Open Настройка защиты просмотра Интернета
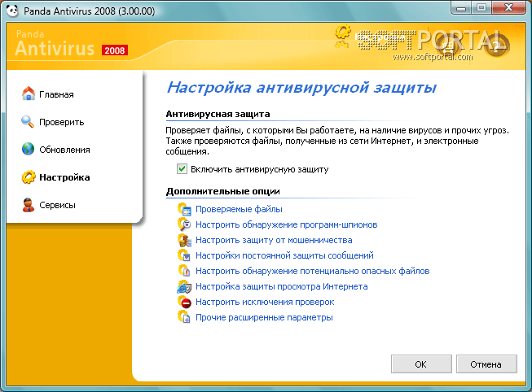Viewport: 532px width, 392px height. pyautogui.click(x=282, y=286)
